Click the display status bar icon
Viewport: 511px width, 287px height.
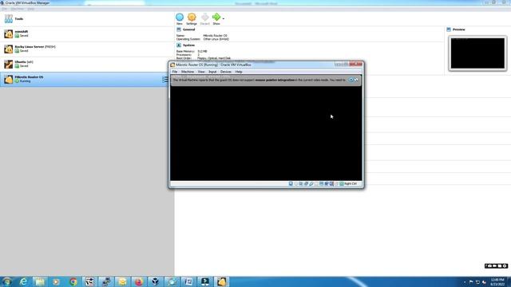point(321,184)
